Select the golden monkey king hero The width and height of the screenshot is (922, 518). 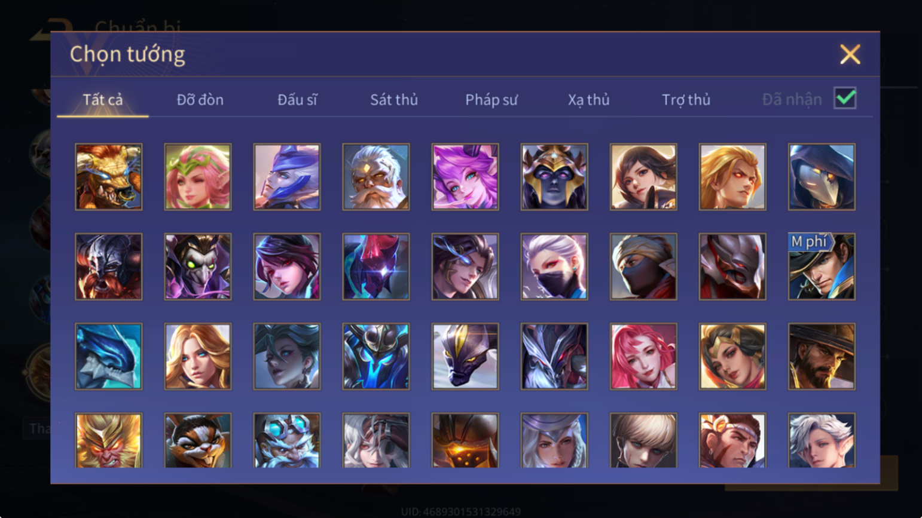point(109,440)
